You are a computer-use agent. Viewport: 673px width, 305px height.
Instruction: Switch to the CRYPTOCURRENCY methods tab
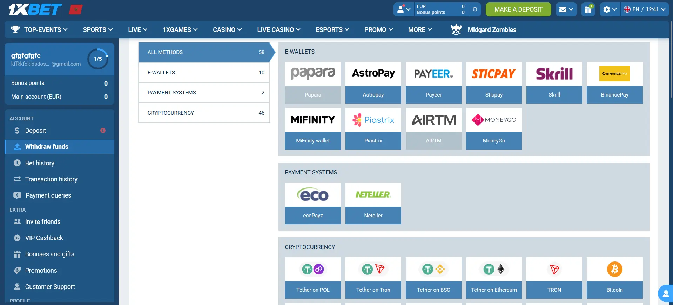(x=204, y=113)
